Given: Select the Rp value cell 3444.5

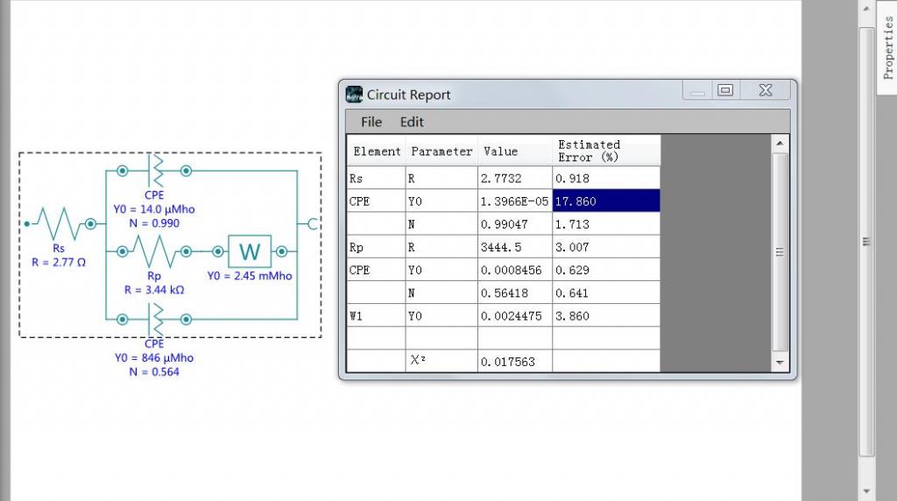Looking at the screenshot, I should 515,246.
